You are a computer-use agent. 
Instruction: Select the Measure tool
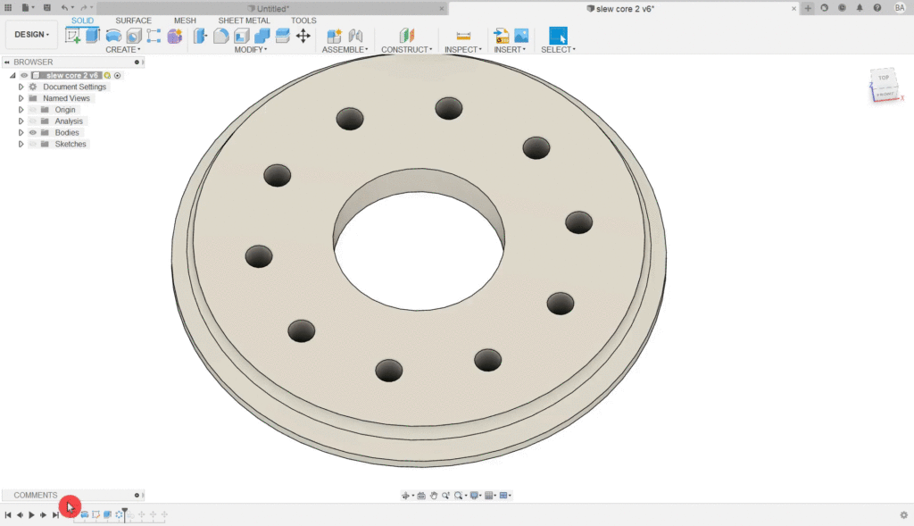pyautogui.click(x=463, y=36)
